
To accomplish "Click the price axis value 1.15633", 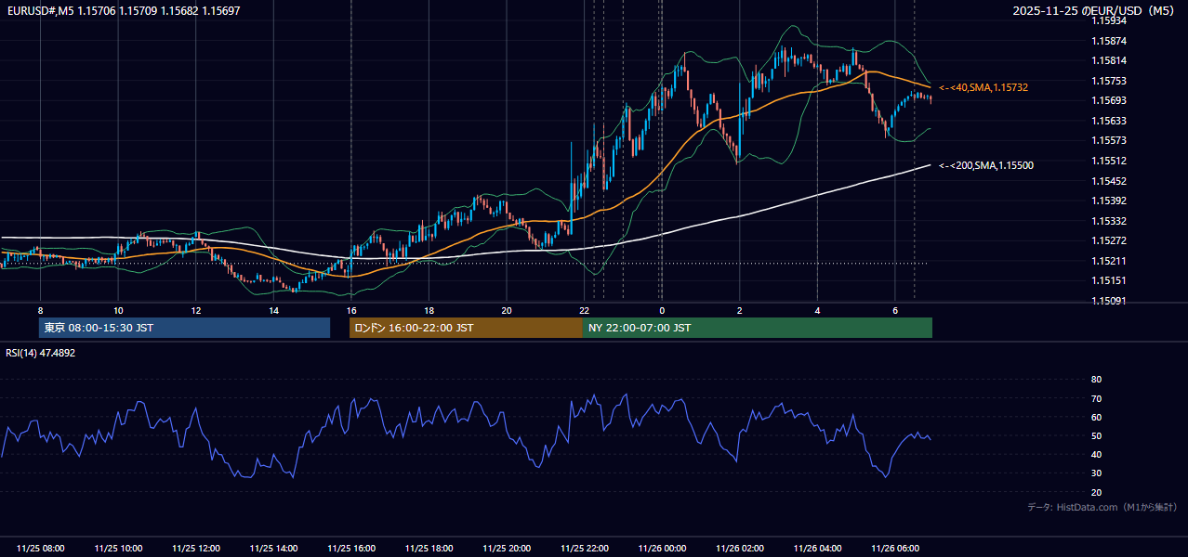I will (1110, 121).
